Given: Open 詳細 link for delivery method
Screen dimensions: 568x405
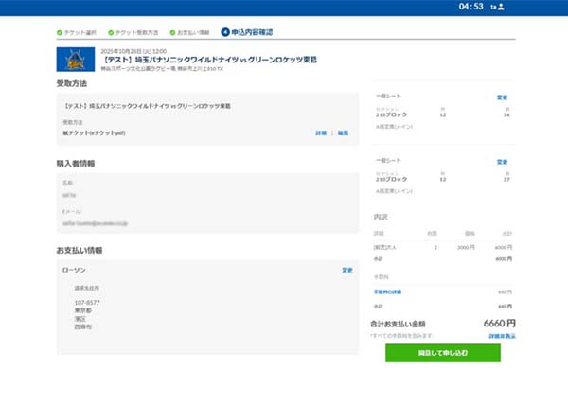Looking at the screenshot, I should (321, 133).
